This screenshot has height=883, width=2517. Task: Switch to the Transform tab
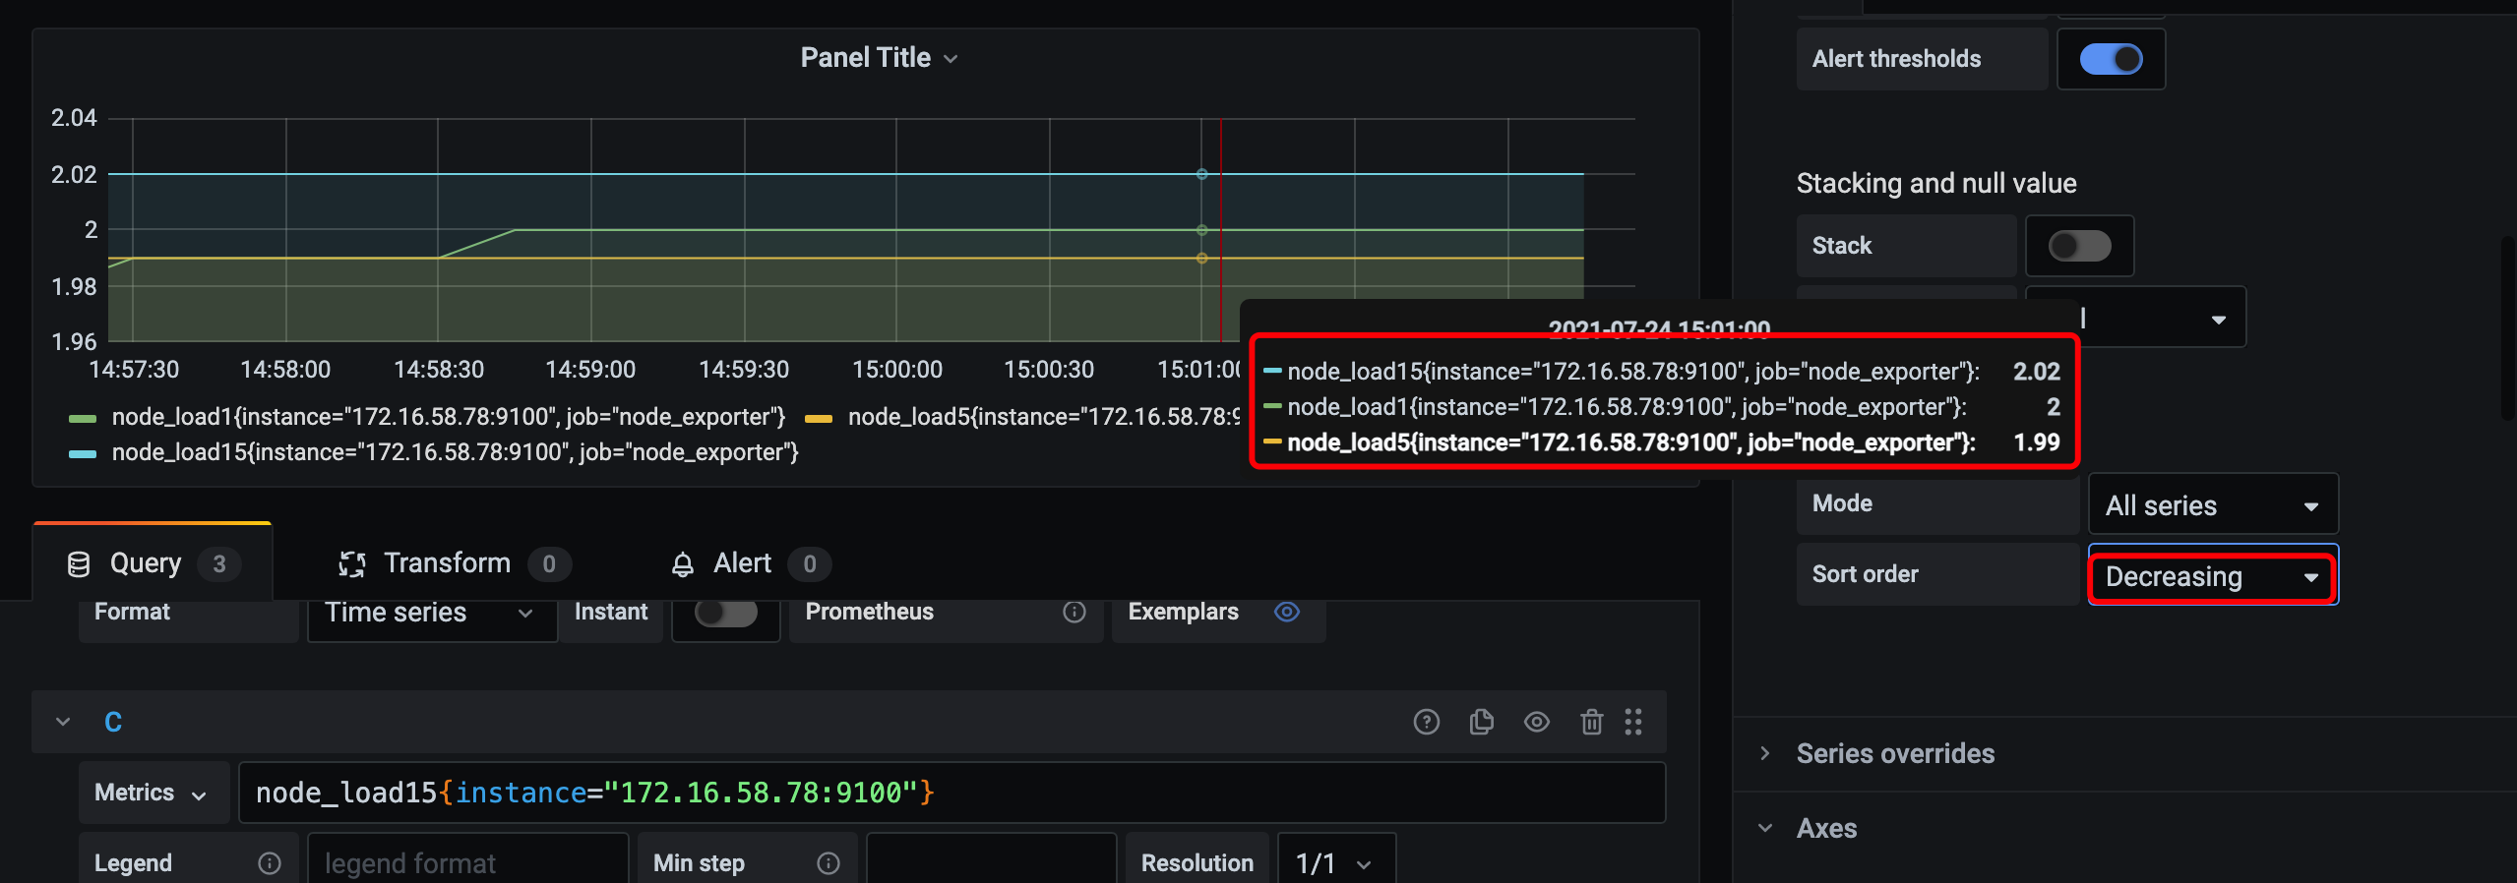point(454,563)
